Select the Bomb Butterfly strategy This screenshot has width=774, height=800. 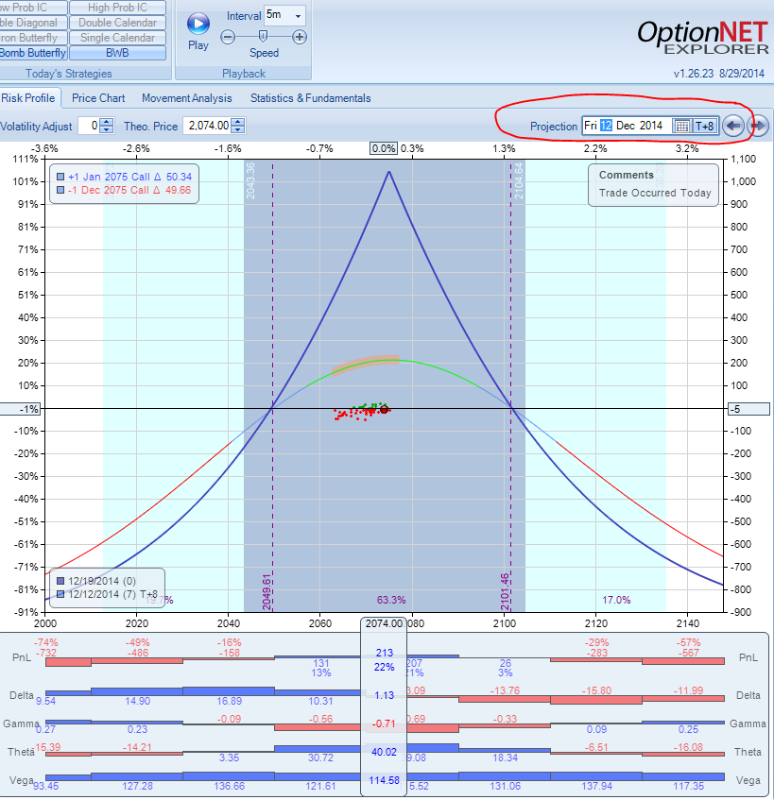click(33, 53)
